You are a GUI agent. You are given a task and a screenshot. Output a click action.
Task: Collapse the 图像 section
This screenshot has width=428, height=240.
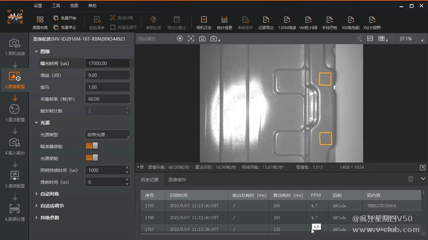coord(36,51)
